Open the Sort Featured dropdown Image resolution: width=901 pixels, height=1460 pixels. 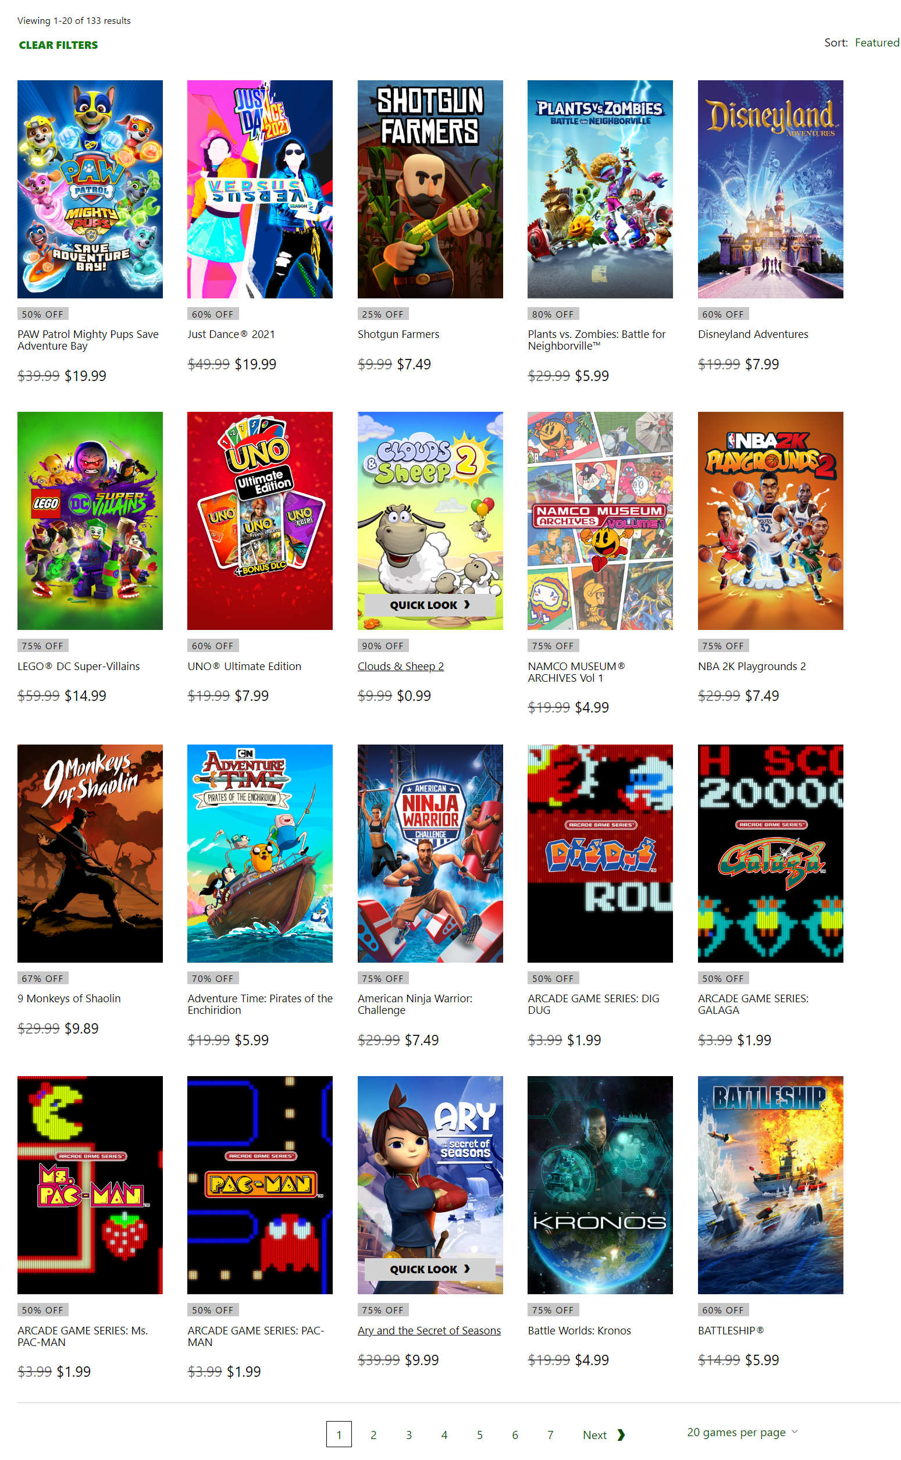coord(861,42)
